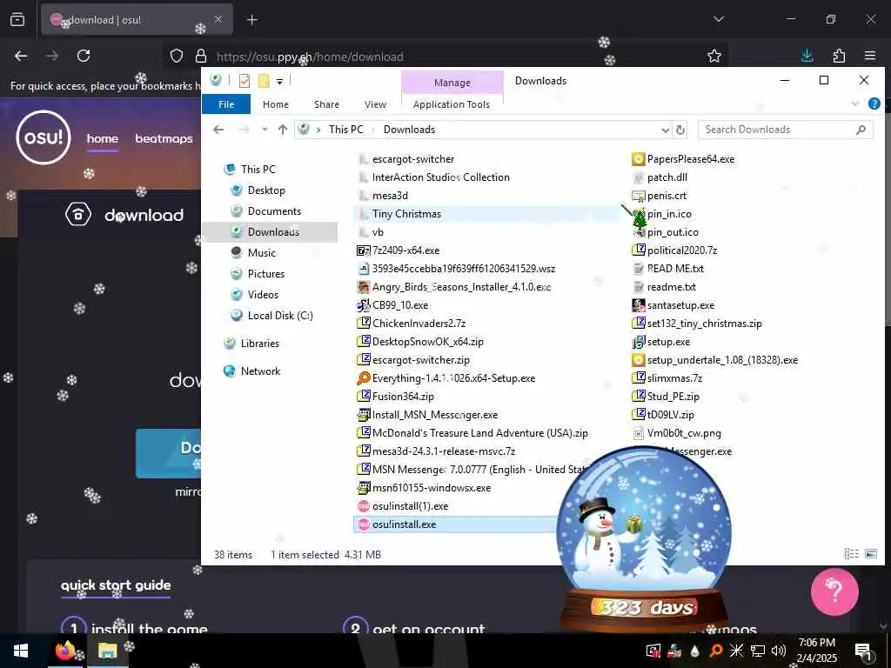The image size is (891, 668).
Task: Click the Search Downloads box
Action: 785,130
